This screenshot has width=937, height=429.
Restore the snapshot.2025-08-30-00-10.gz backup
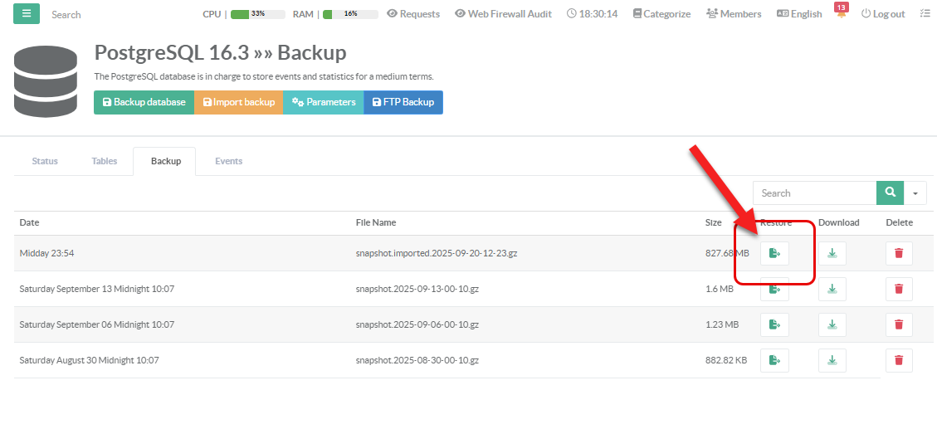coord(774,360)
